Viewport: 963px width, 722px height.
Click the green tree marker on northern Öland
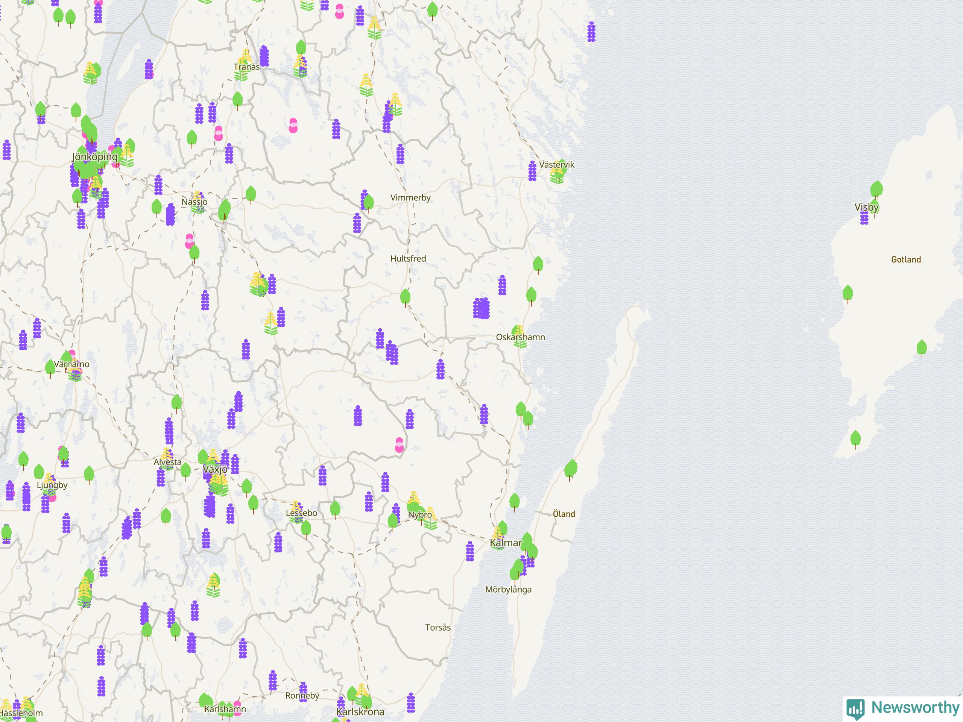(x=570, y=470)
